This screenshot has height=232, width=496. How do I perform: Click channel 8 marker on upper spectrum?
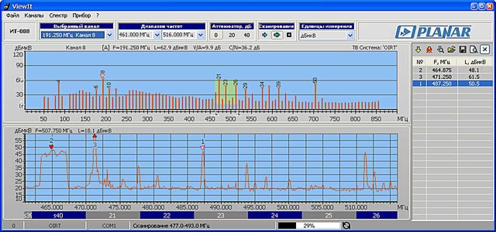pyautogui.click(x=103, y=76)
